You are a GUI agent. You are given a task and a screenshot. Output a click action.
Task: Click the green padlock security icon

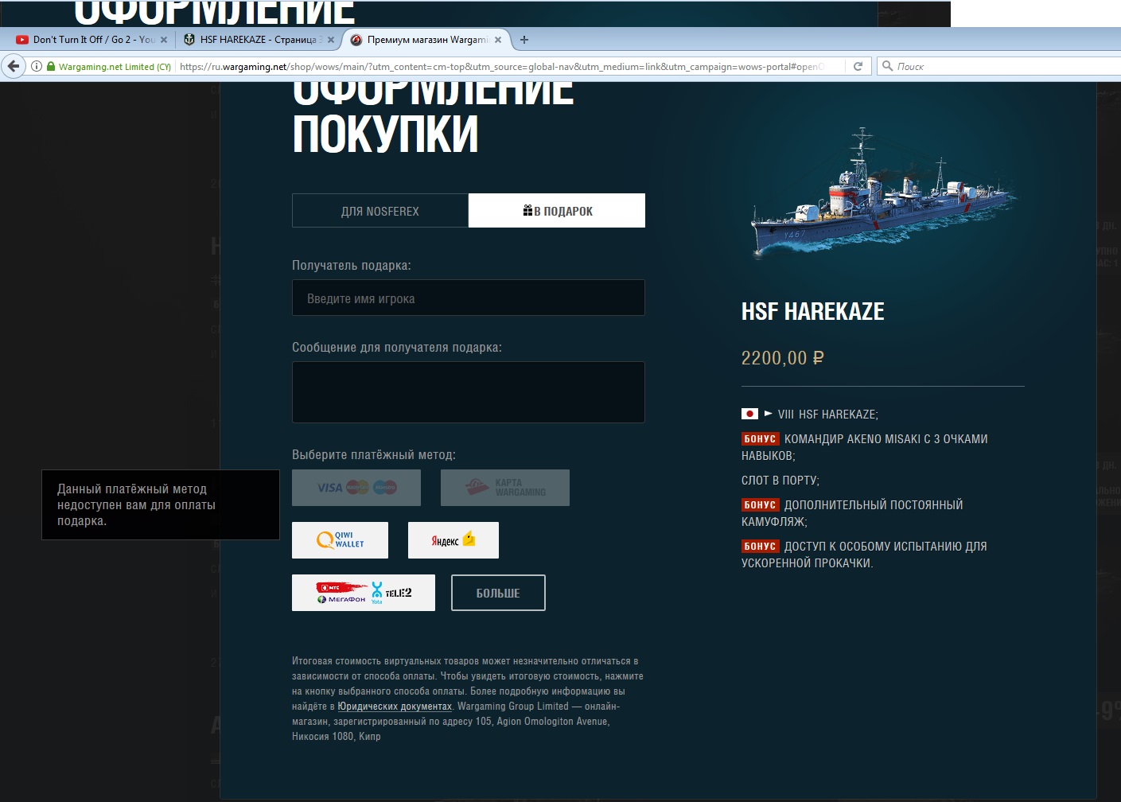[x=51, y=66]
